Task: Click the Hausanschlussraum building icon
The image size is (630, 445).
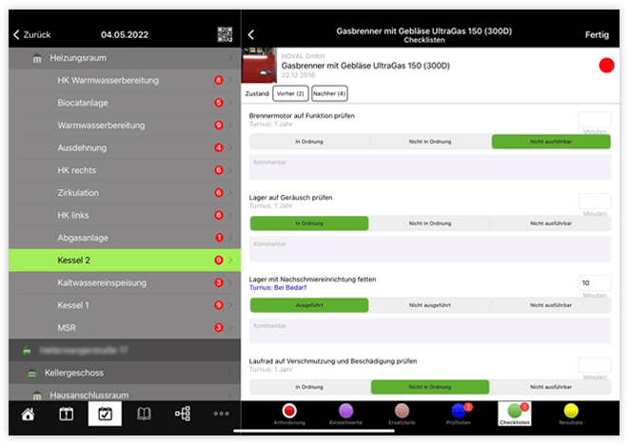Action: point(37,396)
